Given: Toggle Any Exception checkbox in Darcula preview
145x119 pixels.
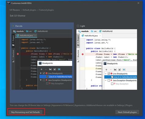Looking at the screenshot, I should pyautogui.click(x=47, y=84).
